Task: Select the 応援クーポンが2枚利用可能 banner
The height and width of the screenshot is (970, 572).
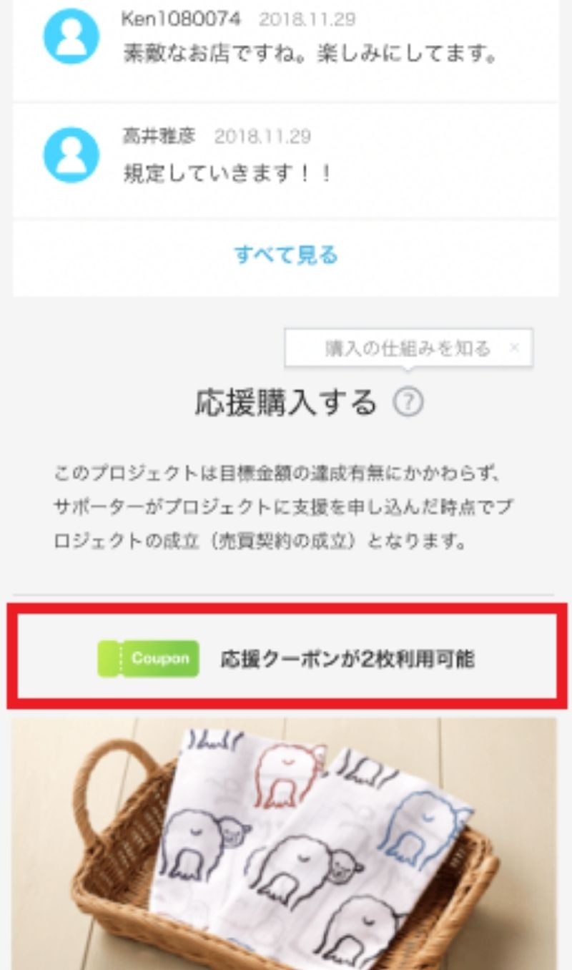Action: (287, 657)
